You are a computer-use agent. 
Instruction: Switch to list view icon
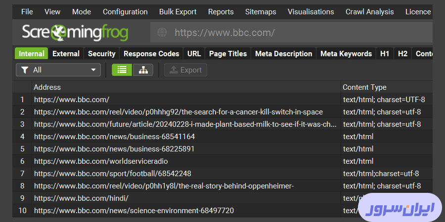pos(122,70)
